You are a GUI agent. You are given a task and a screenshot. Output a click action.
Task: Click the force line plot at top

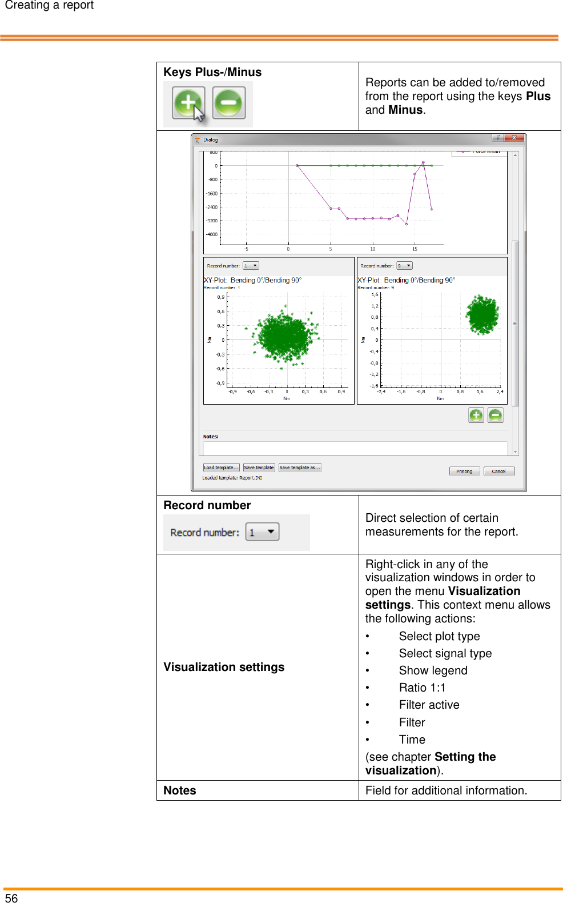[x=355, y=202]
